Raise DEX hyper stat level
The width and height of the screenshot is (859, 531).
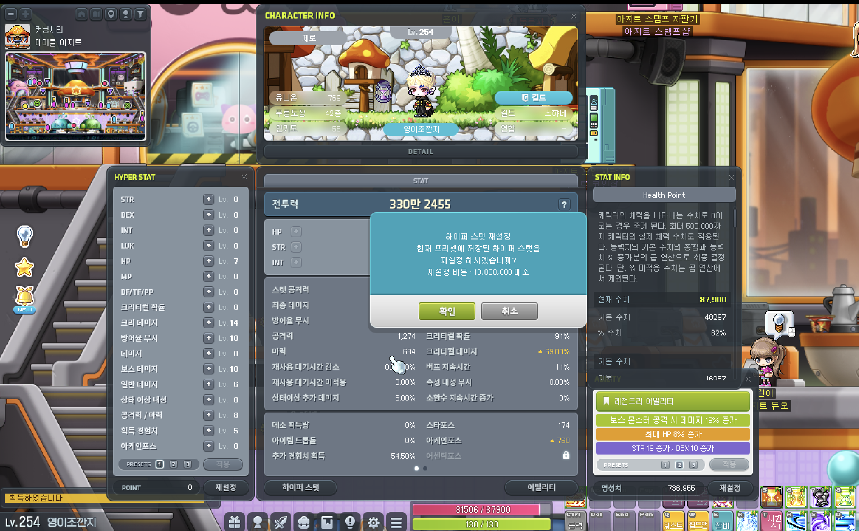click(x=209, y=215)
